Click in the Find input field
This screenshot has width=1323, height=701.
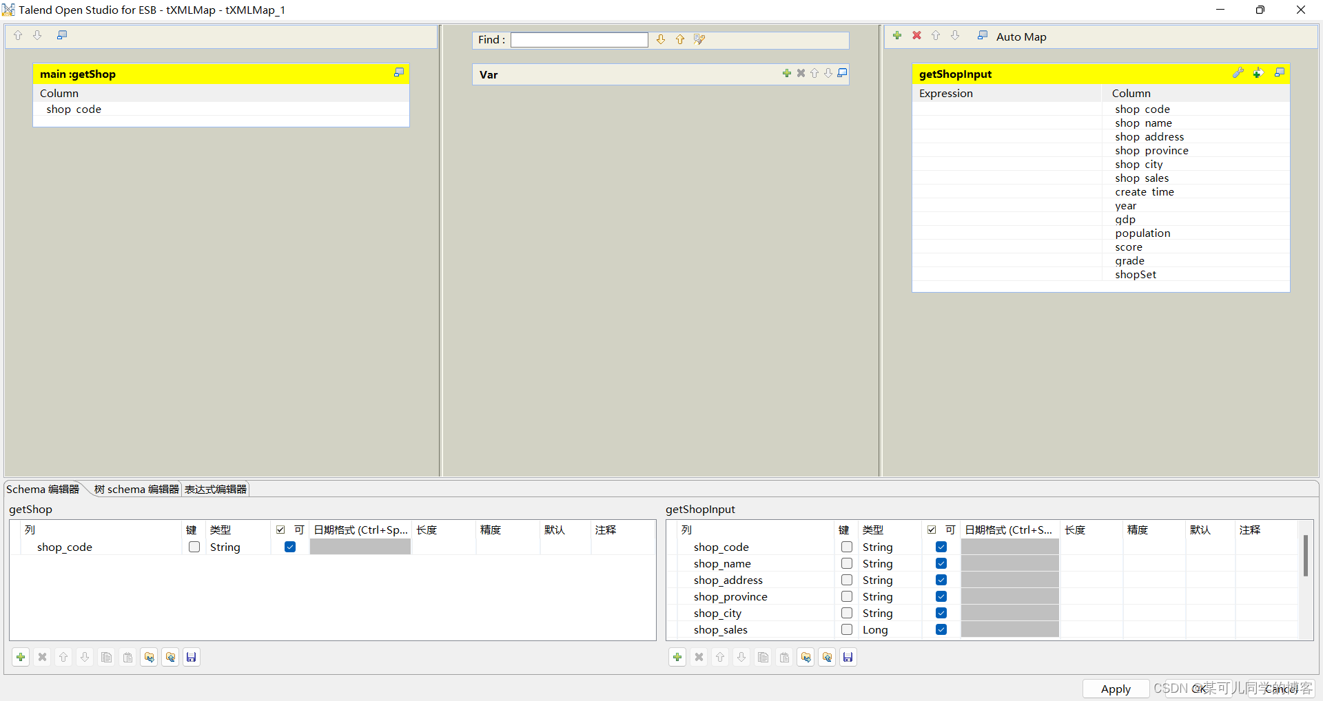coord(580,40)
